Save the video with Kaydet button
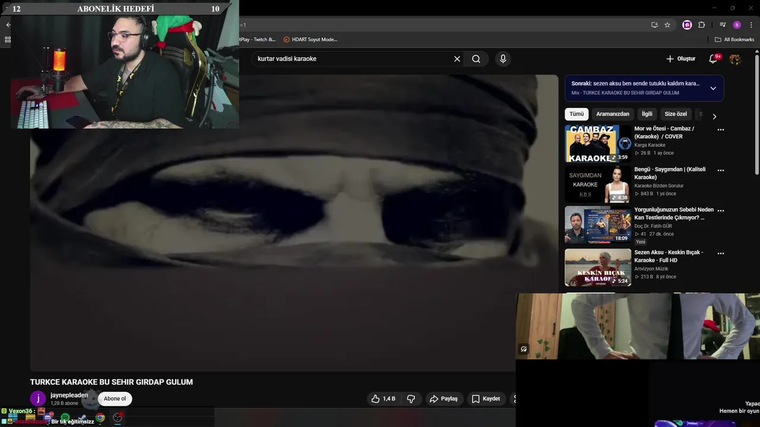 (486, 399)
